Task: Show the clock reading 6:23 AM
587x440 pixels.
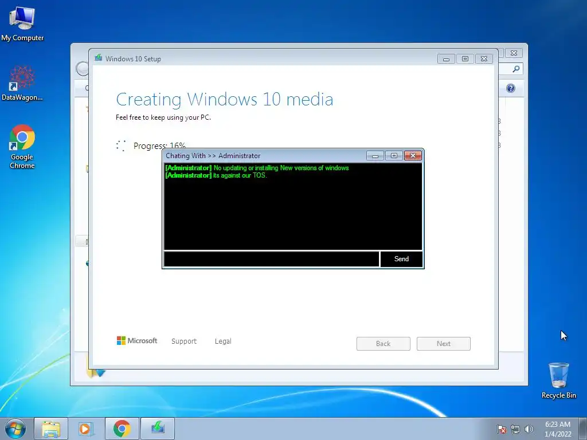Action: [558, 429]
